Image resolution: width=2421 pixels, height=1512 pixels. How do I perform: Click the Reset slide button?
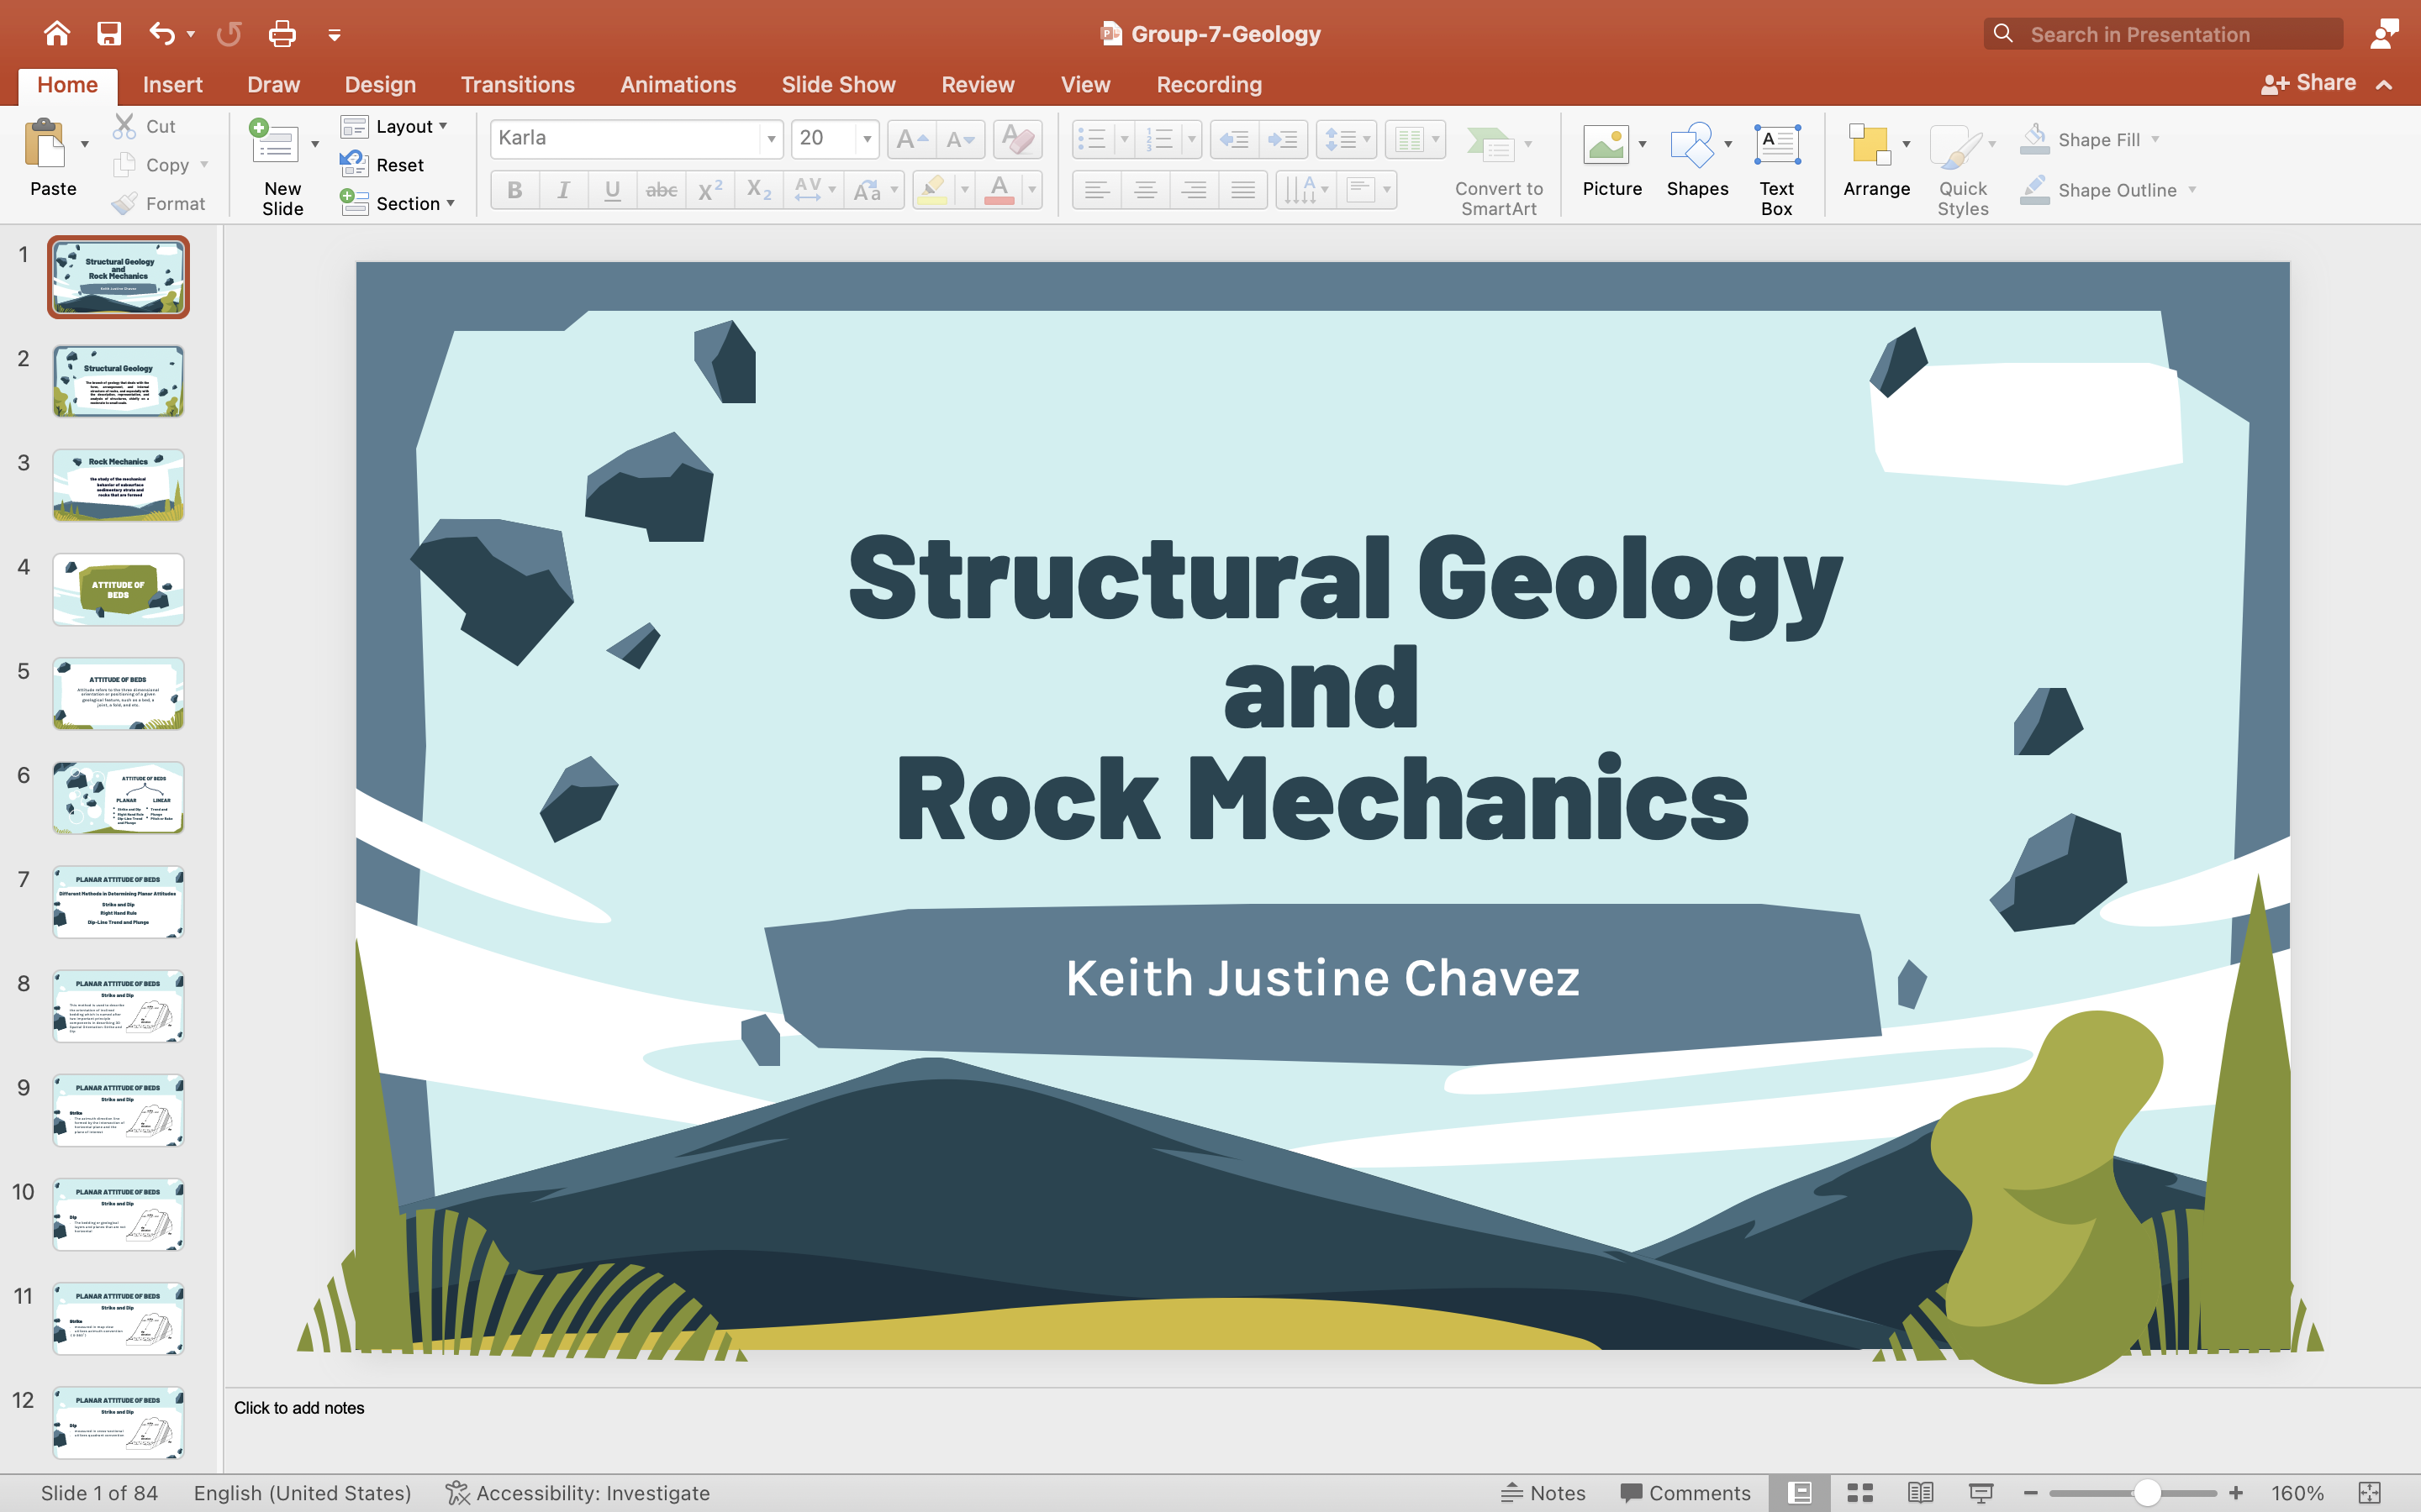click(382, 165)
